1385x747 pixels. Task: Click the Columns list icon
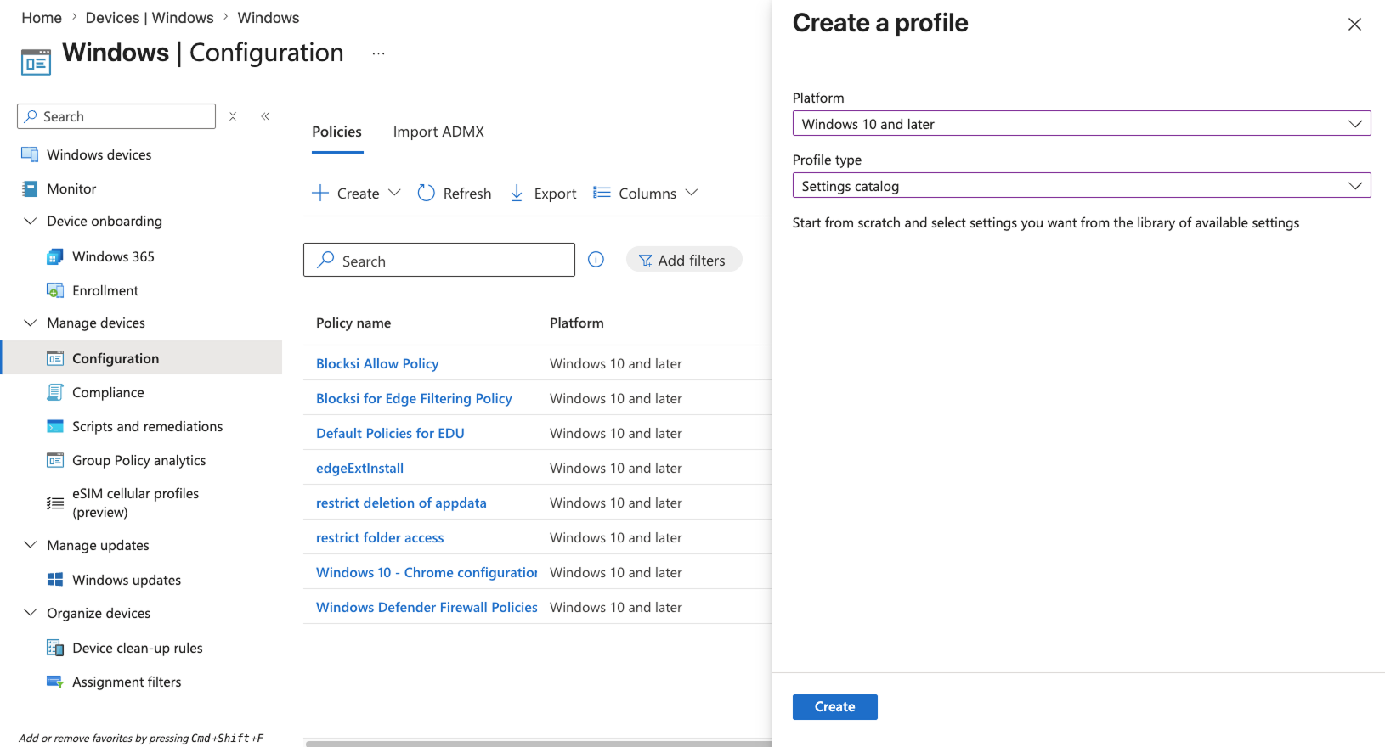coord(602,193)
